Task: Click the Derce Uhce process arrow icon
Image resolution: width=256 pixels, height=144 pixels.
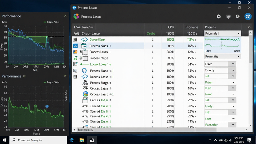Action: click(84, 39)
